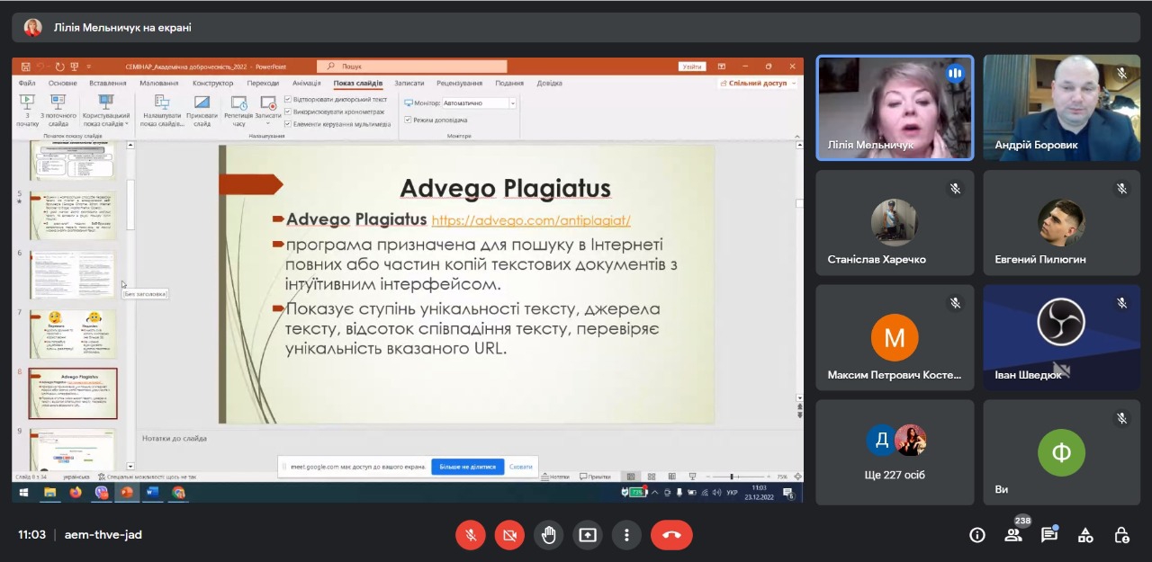Open the advego.com/antiplagiat link on slide
The image size is (1152, 562).
pos(531,220)
